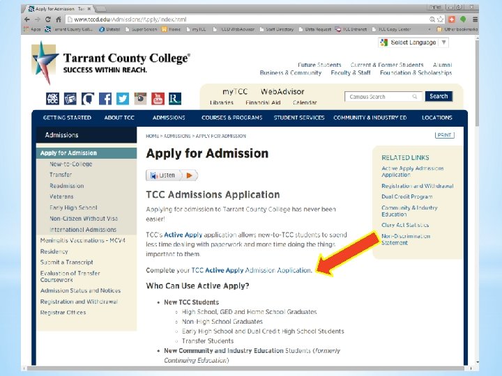
Task: Open the ABOUT TCC menu
Action: tap(119, 118)
